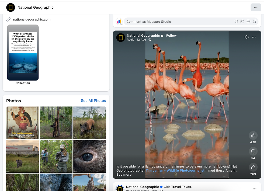Share the flamingo reel

point(253,167)
